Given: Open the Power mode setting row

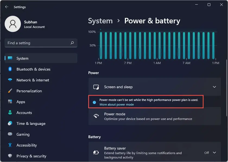Looking at the screenshot, I should pos(154,116).
